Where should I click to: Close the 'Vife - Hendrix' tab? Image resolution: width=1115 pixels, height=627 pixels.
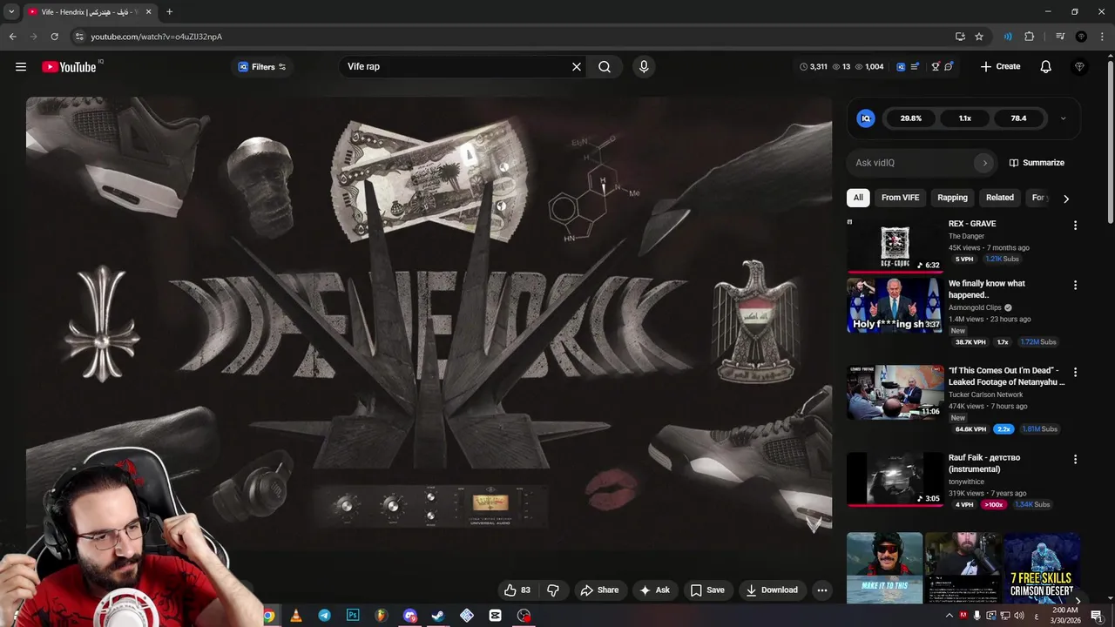click(148, 12)
